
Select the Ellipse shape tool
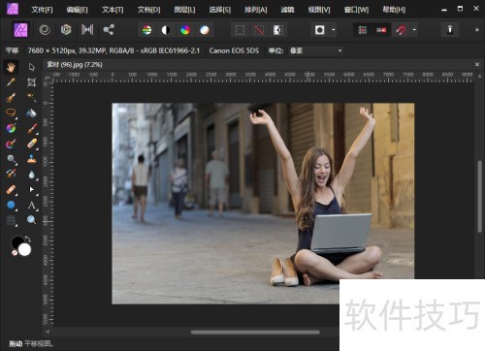[11, 205]
